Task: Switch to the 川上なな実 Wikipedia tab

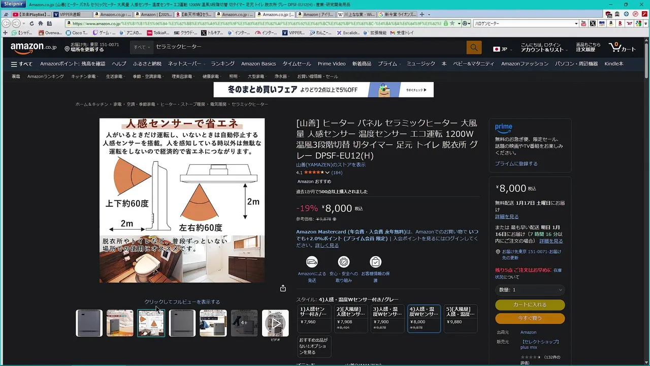Action: click(x=356, y=14)
